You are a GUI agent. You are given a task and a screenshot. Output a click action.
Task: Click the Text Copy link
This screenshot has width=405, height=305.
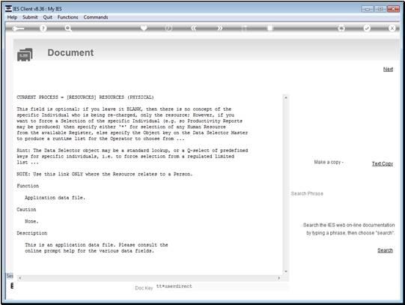(383, 163)
